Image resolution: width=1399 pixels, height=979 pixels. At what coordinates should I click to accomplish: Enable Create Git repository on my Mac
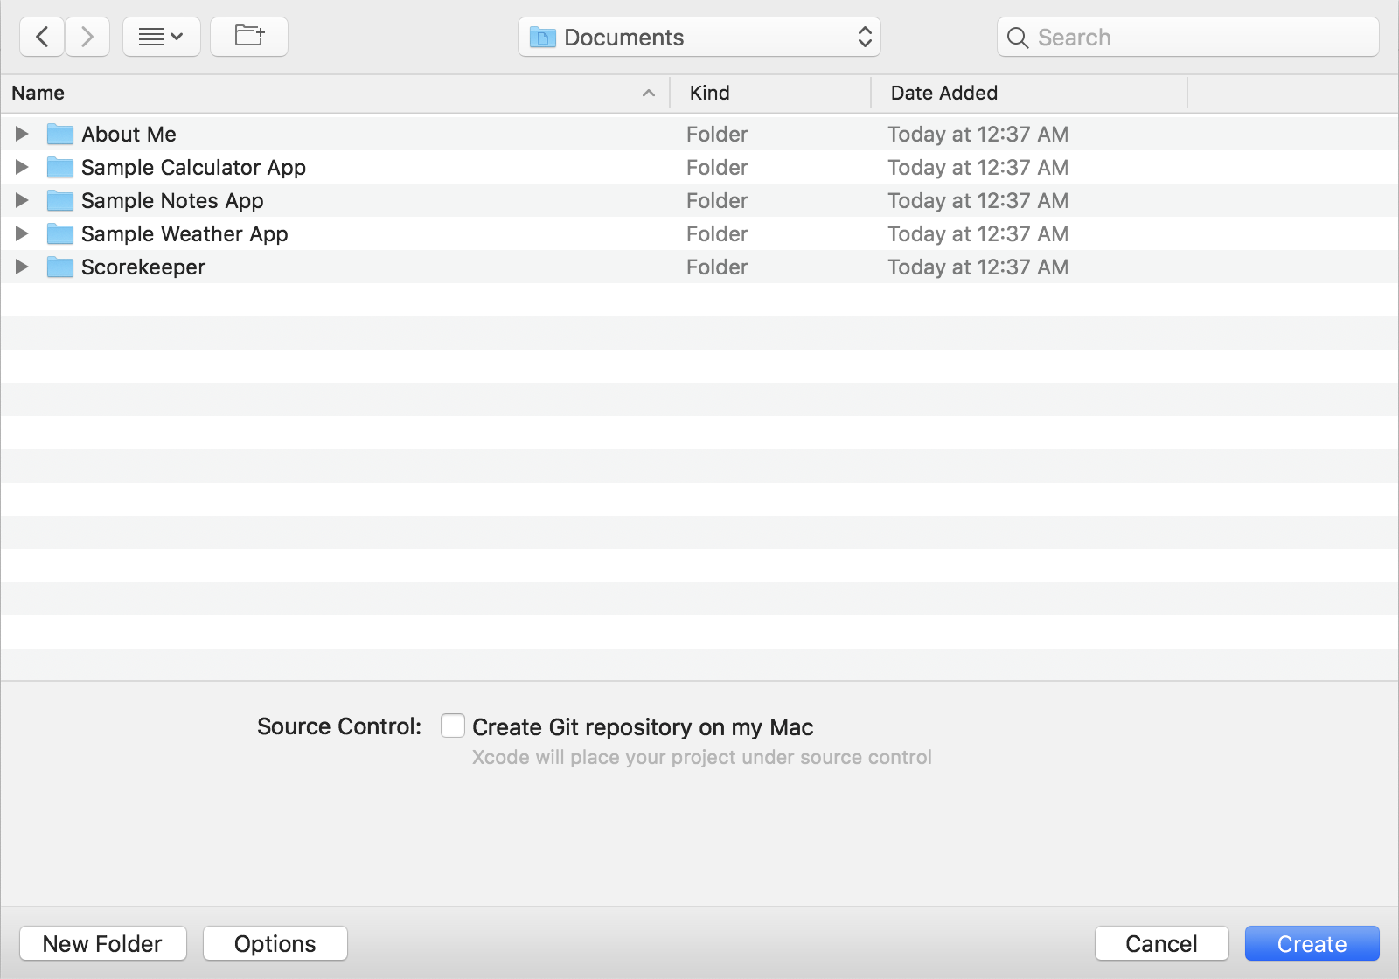click(453, 726)
